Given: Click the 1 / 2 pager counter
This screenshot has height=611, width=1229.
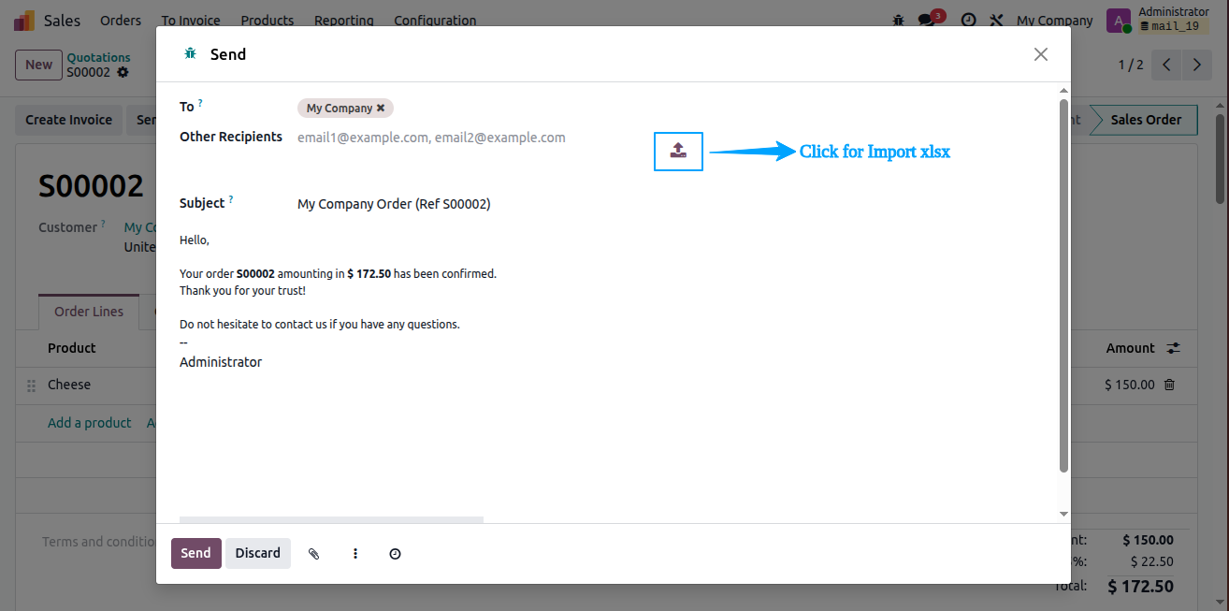Looking at the screenshot, I should tap(1131, 65).
